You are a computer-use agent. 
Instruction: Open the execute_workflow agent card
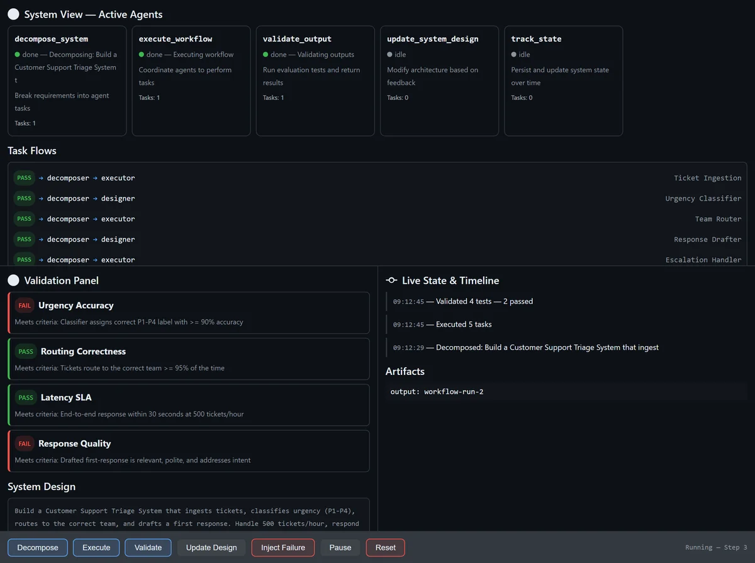[191, 81]
